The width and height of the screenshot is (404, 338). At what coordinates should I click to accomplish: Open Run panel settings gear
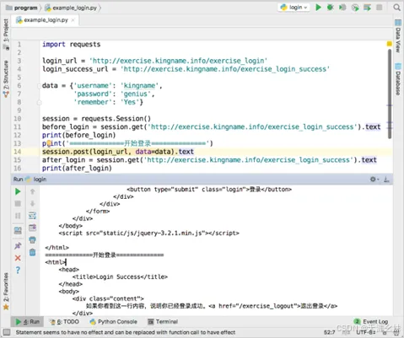coord(374,180)
